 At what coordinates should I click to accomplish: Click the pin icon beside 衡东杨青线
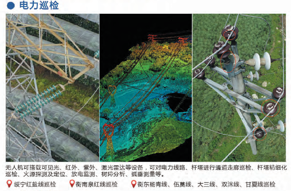tap(134, 184)
